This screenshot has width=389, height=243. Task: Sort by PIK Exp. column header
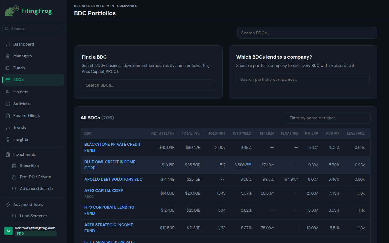coord(312,133)
